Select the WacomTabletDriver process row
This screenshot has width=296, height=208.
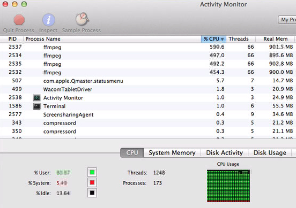[148, 89]
